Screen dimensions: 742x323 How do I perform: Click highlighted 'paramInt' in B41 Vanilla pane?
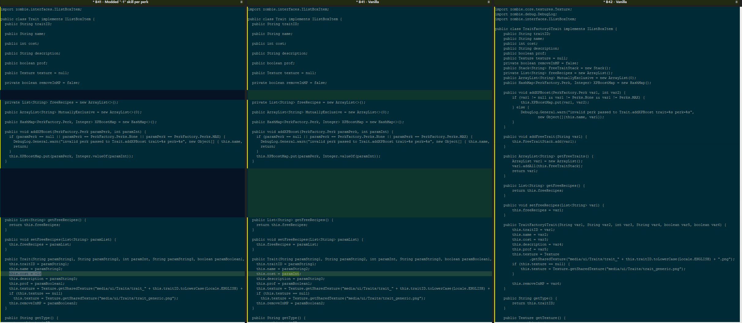pyautogui.click(x=290, y=274)
